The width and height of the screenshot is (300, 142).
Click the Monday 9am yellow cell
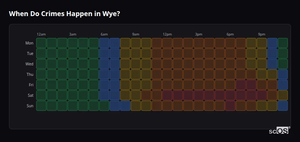[136, 43]
